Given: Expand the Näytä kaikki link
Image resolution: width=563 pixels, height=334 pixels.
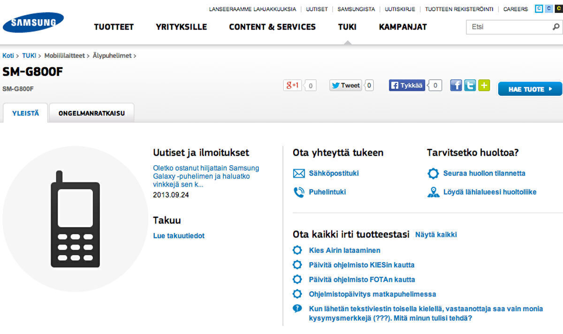Looking at the screenshot, I should [x=436, y=235].
